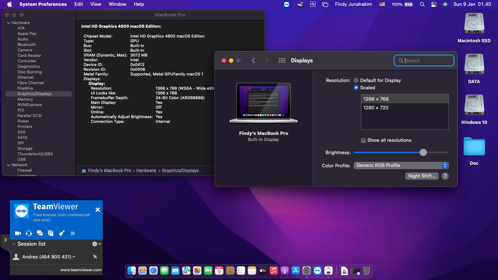Select Bluetooth in hardware sidebar
The height and width of the screenshot is (280, 498).
point(27,44)
